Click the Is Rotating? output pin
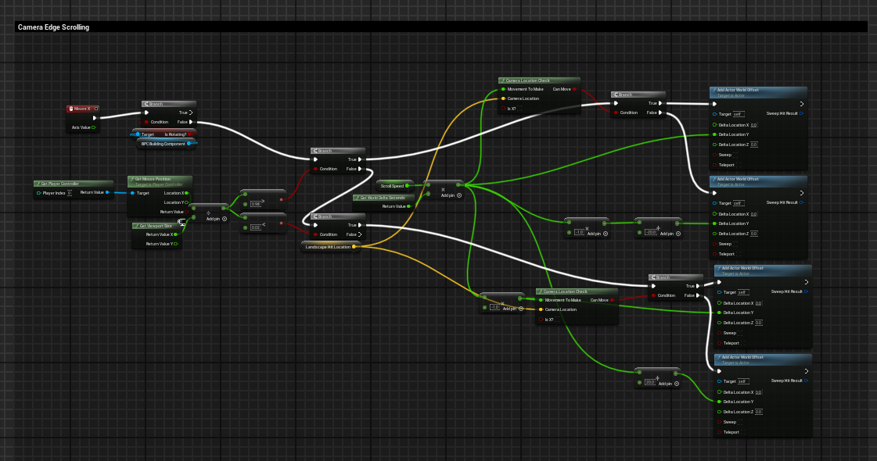Viewport: 877px width, 461px height. pyautogui.click(x=190, y=134)
